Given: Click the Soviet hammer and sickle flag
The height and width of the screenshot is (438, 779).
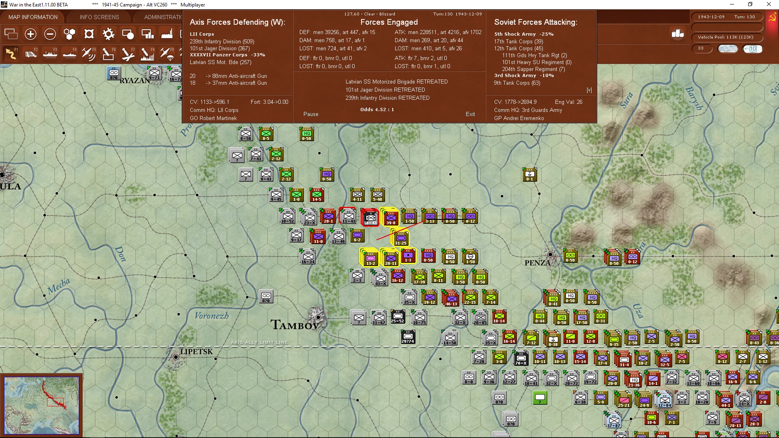Looking at the screenshot, I should coord(772,18).
